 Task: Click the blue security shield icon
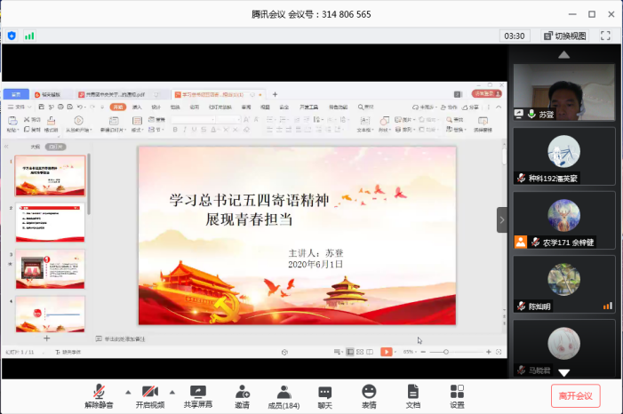(x=12, y=36)
